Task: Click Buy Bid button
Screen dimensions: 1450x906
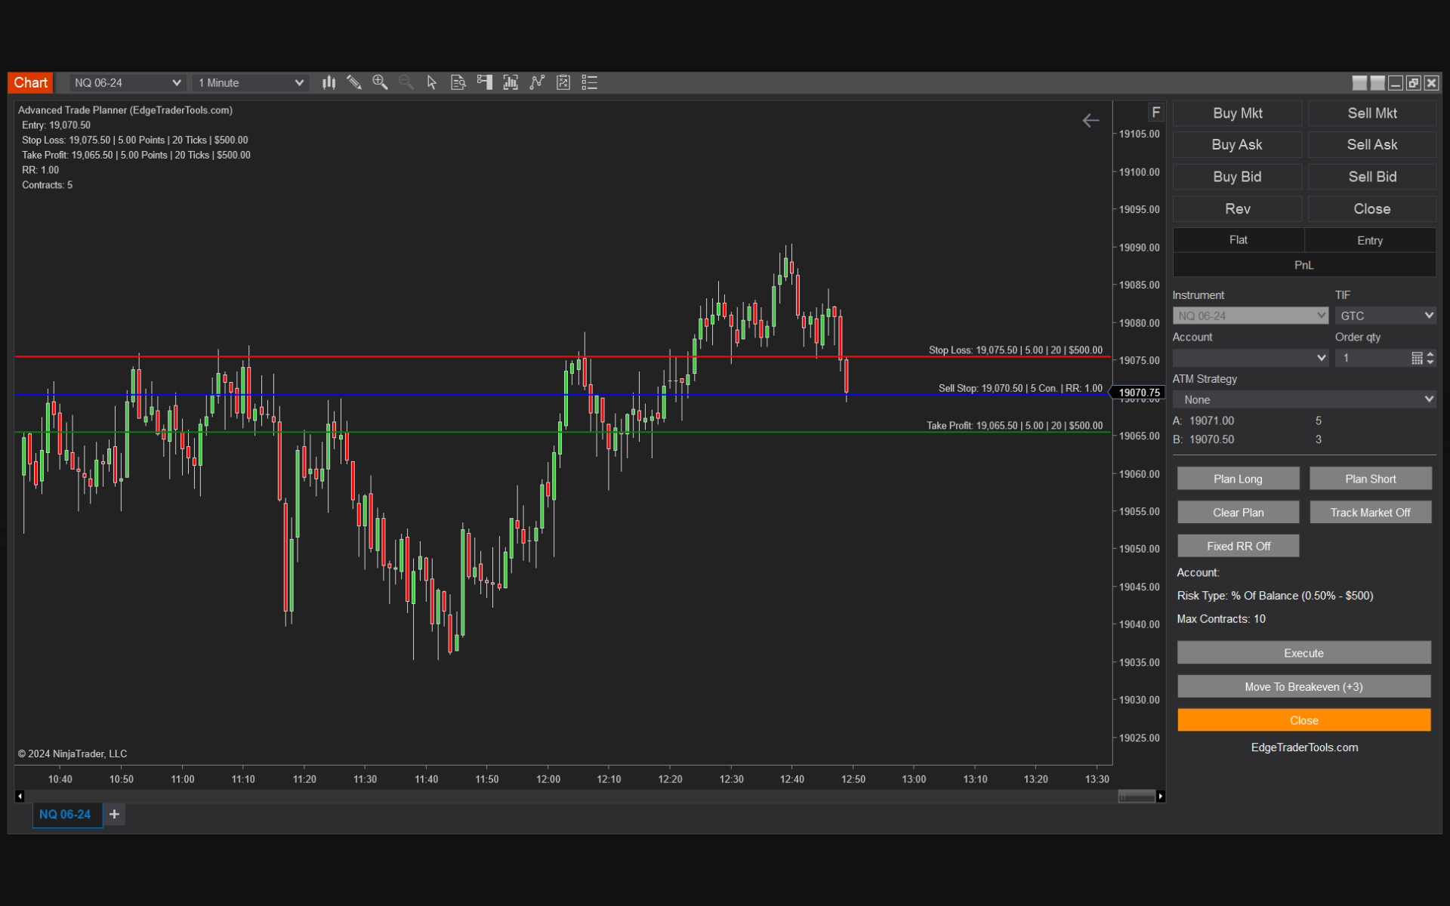Action: [x=1237, y=177]
